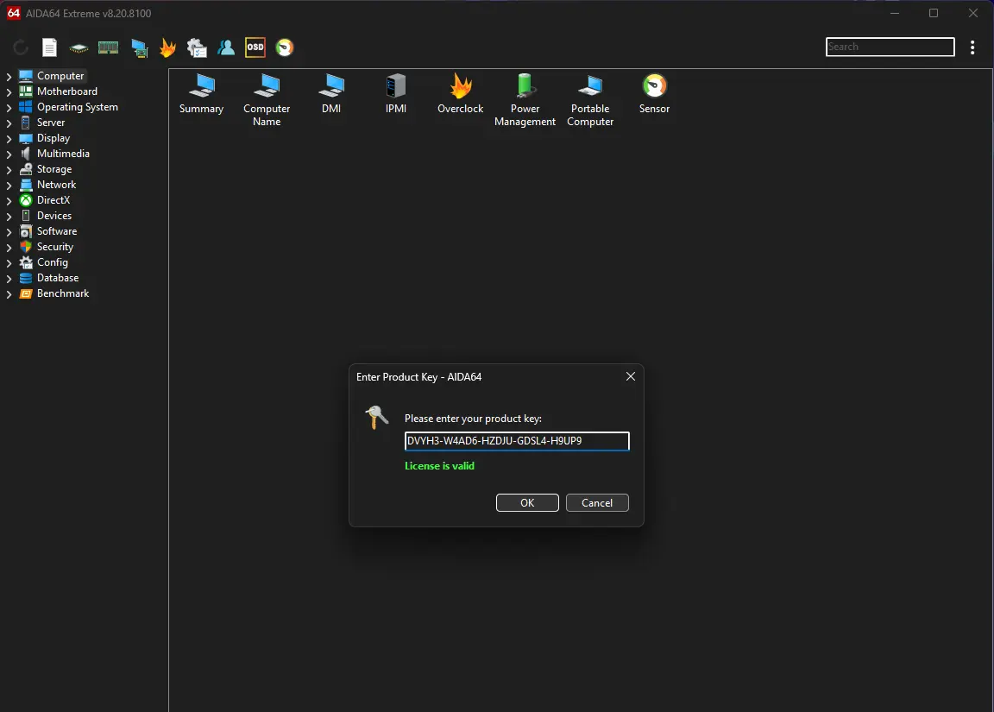
Task: Expand the Operating System tree node
Action: point(9,107)
